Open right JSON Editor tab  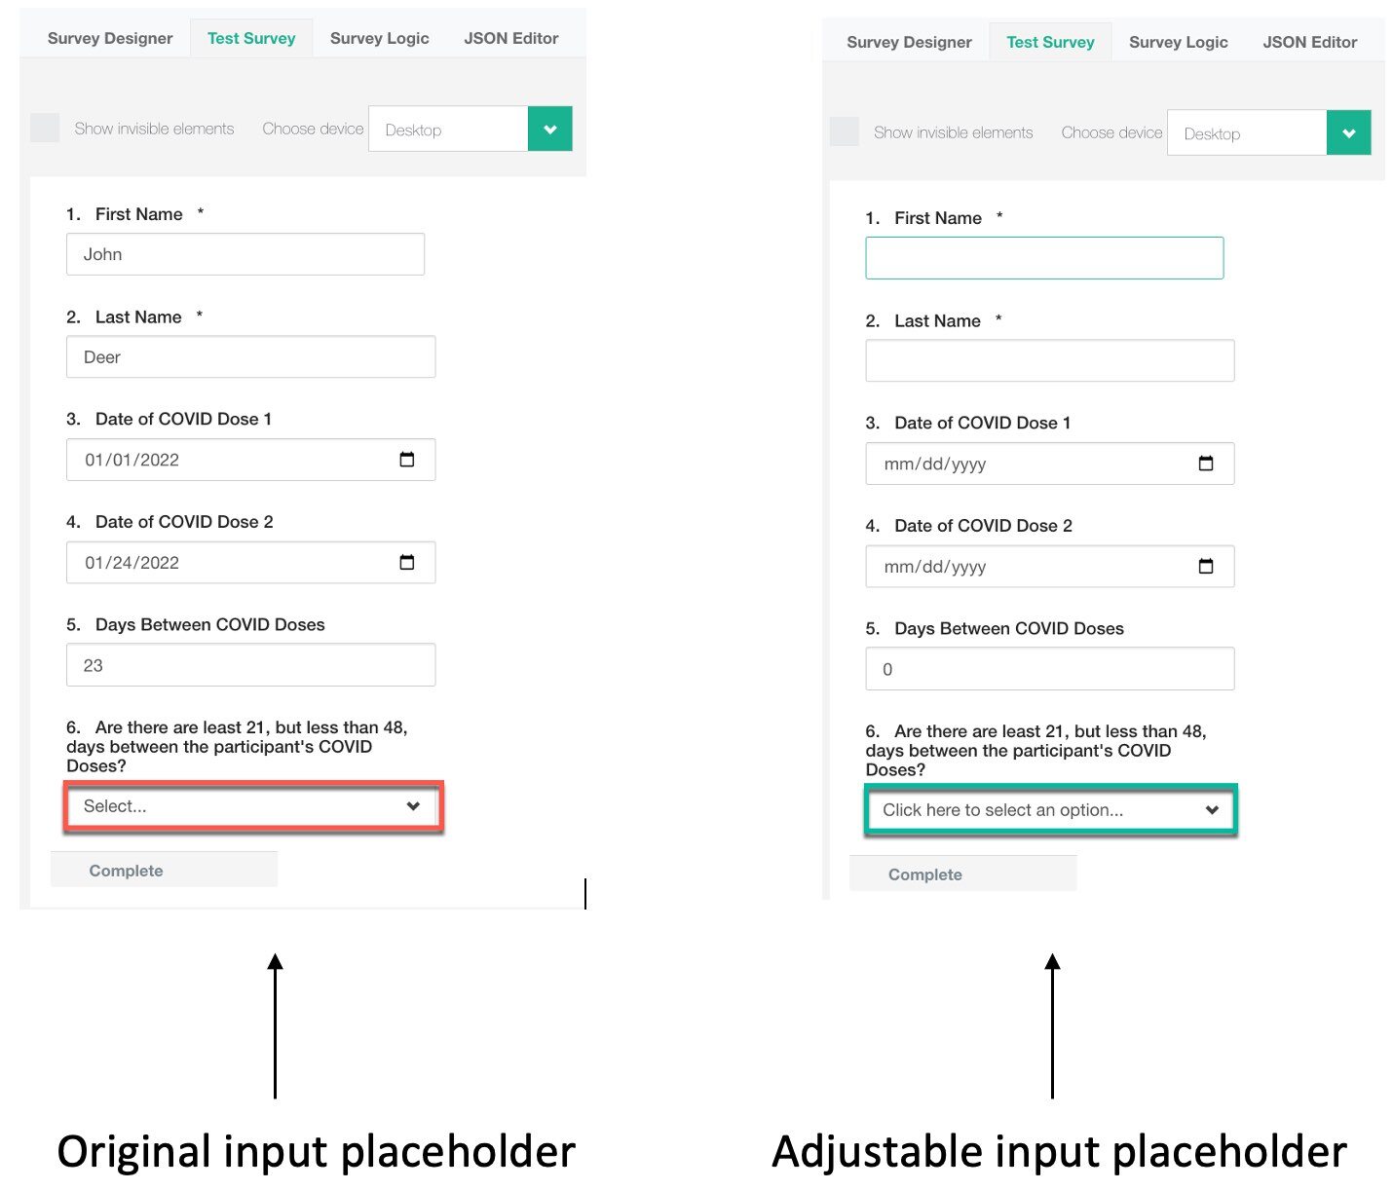click(x=1309, y=43)
